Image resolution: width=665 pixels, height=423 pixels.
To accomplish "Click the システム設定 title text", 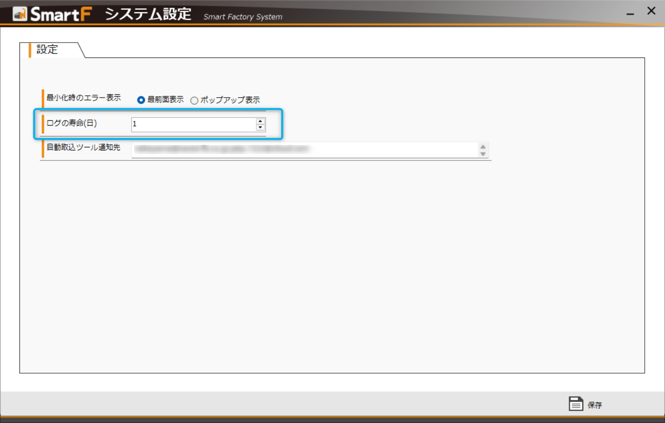I will (x=148, y=15).
